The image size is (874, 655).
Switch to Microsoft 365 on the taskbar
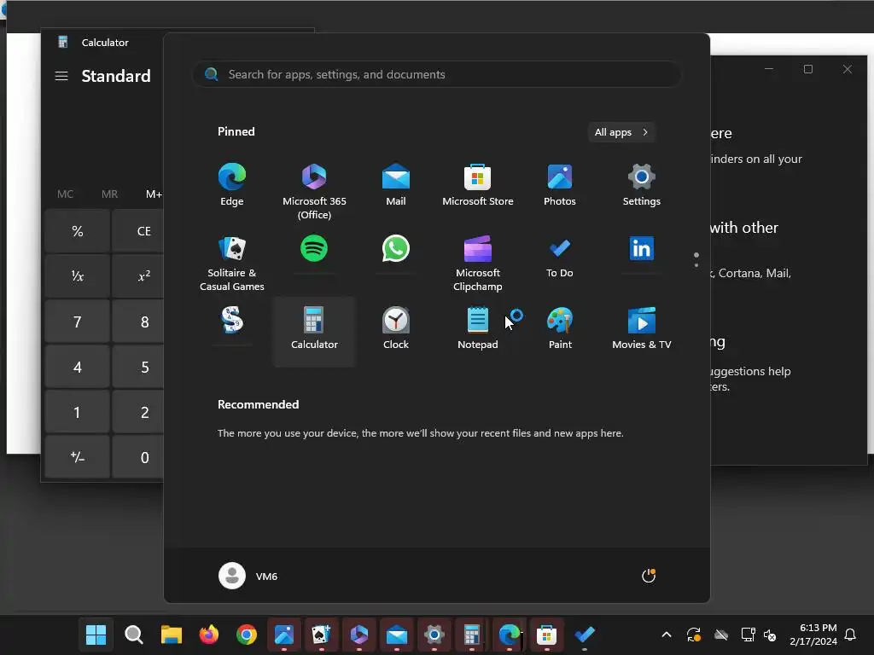(x=359, y=635)
